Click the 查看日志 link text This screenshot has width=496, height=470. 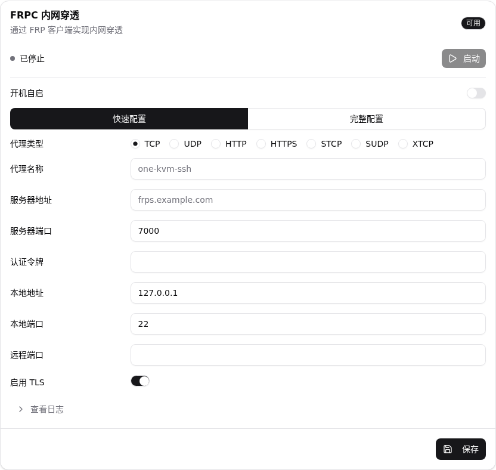(47, 409)
